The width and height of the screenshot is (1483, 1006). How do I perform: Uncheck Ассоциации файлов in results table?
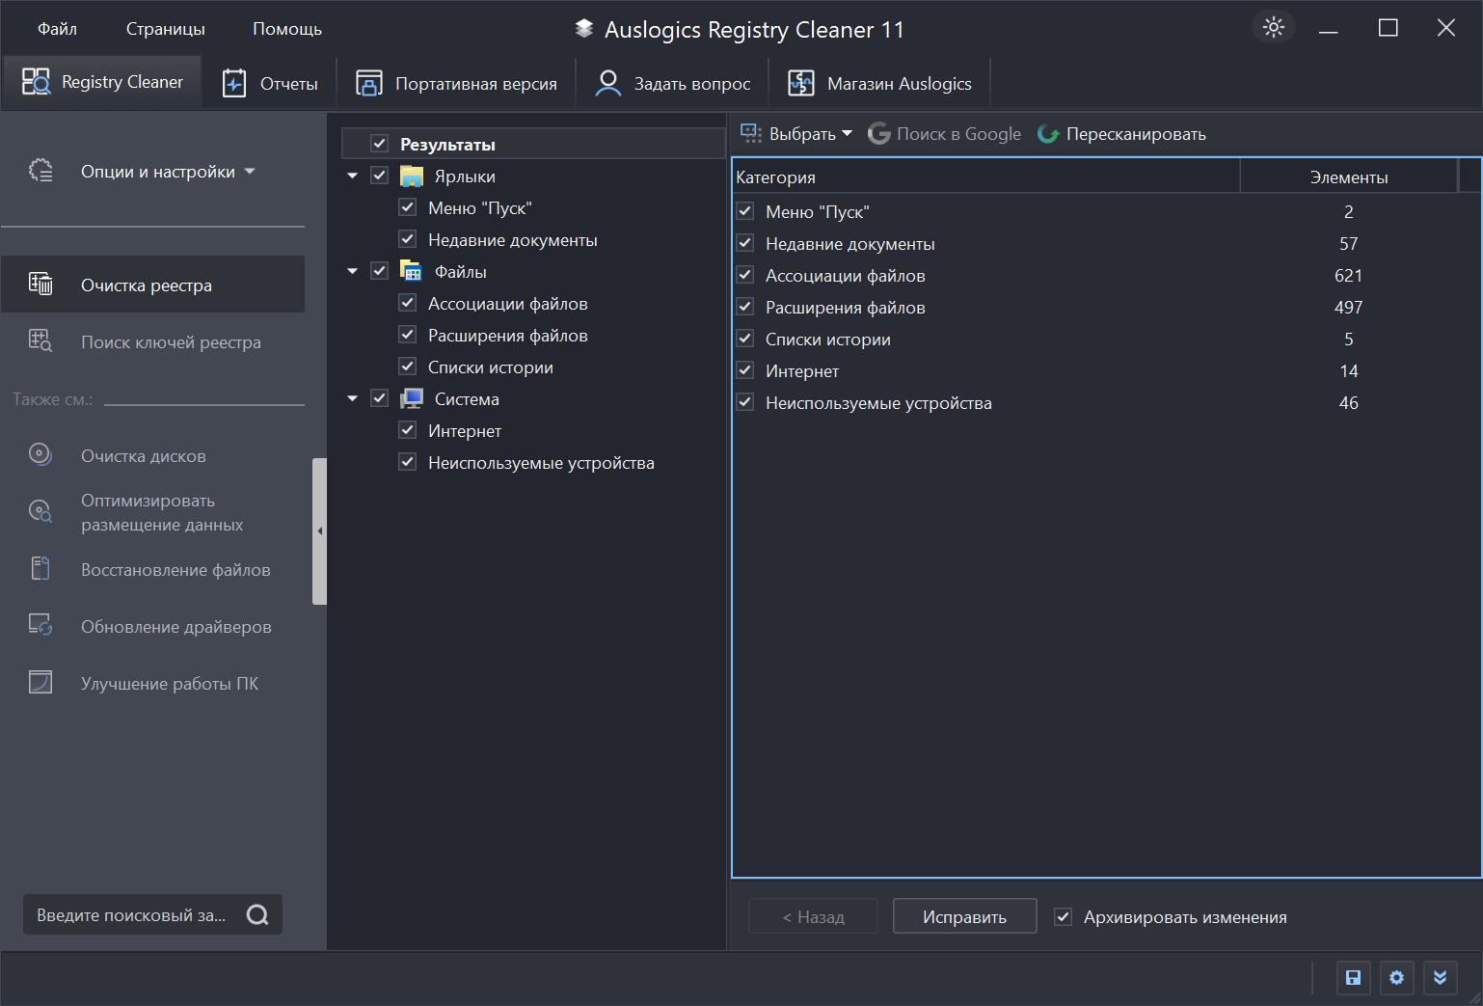tap(745, 276)
